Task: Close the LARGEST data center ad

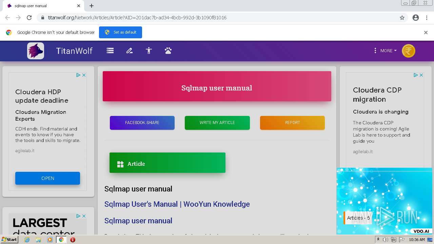Action: click(84, 216)
